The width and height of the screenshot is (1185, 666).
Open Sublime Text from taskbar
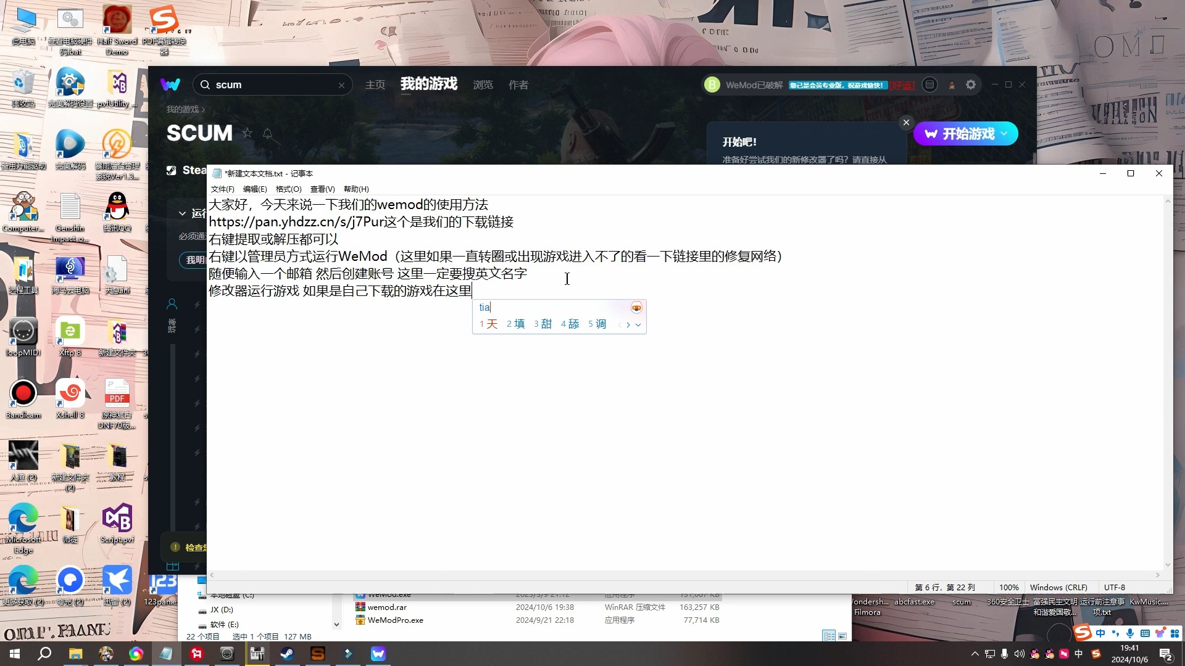[x=317, y=654]
